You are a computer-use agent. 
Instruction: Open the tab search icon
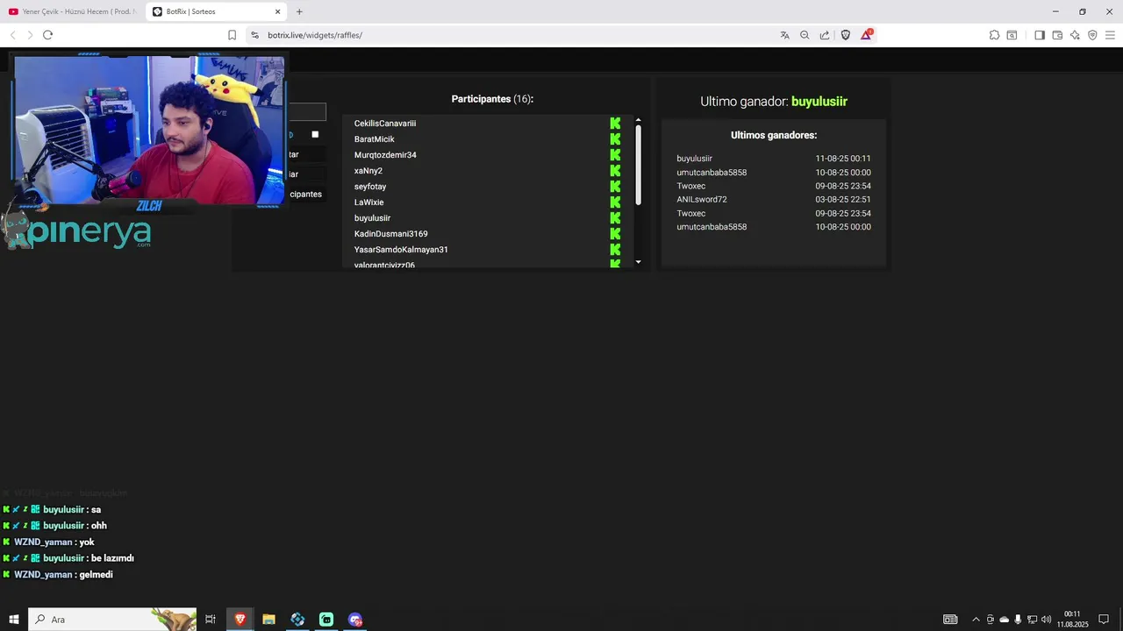1012,35
